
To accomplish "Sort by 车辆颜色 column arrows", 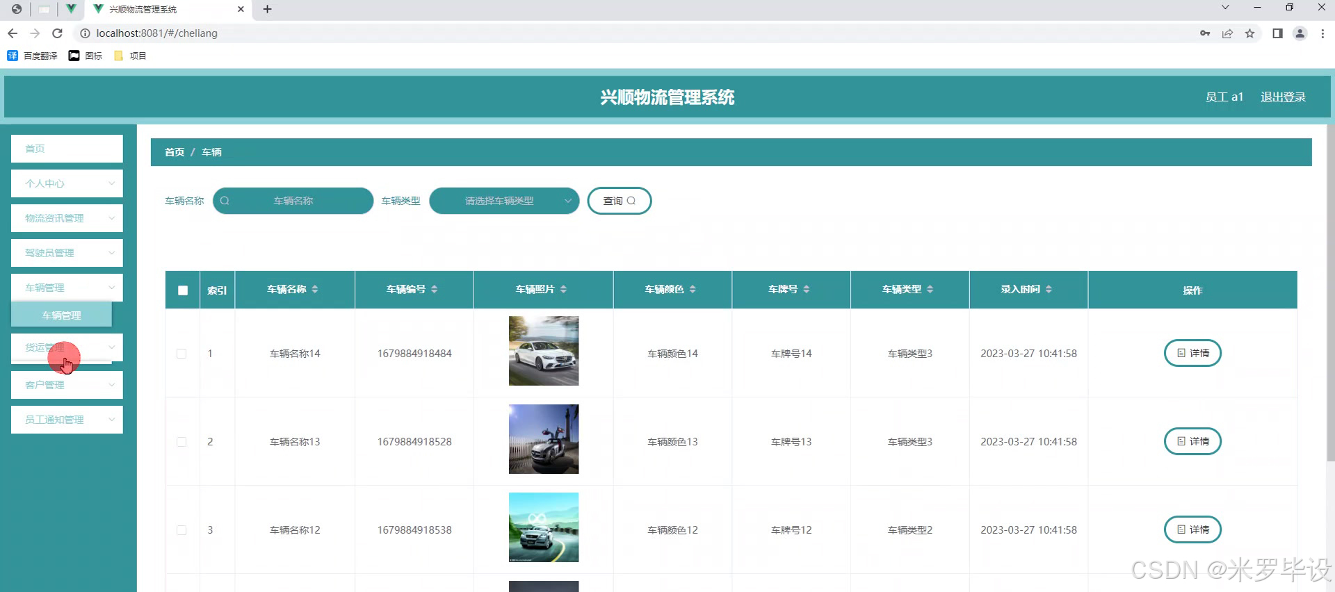I will (x=693, y=289).
